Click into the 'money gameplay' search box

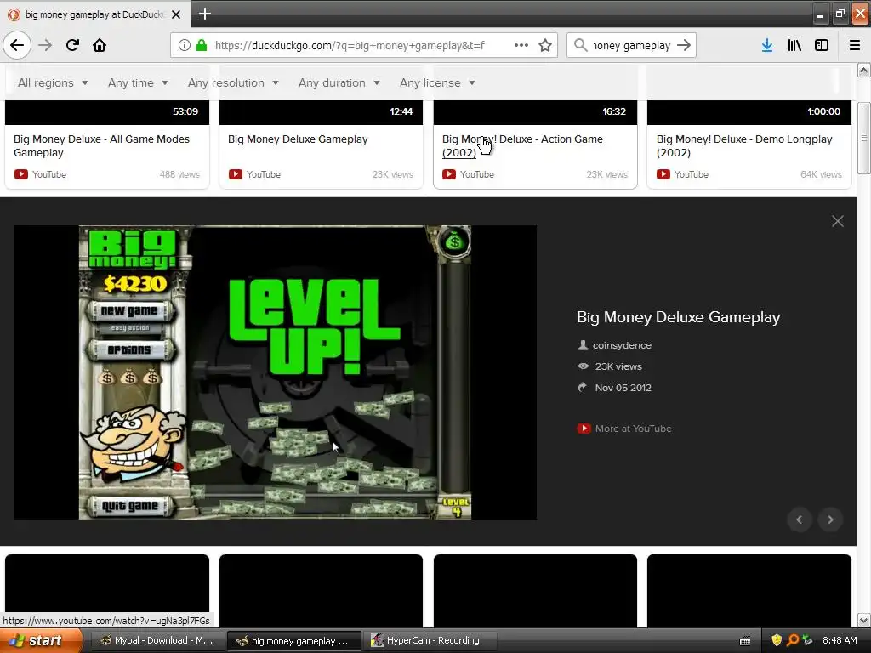631,45
